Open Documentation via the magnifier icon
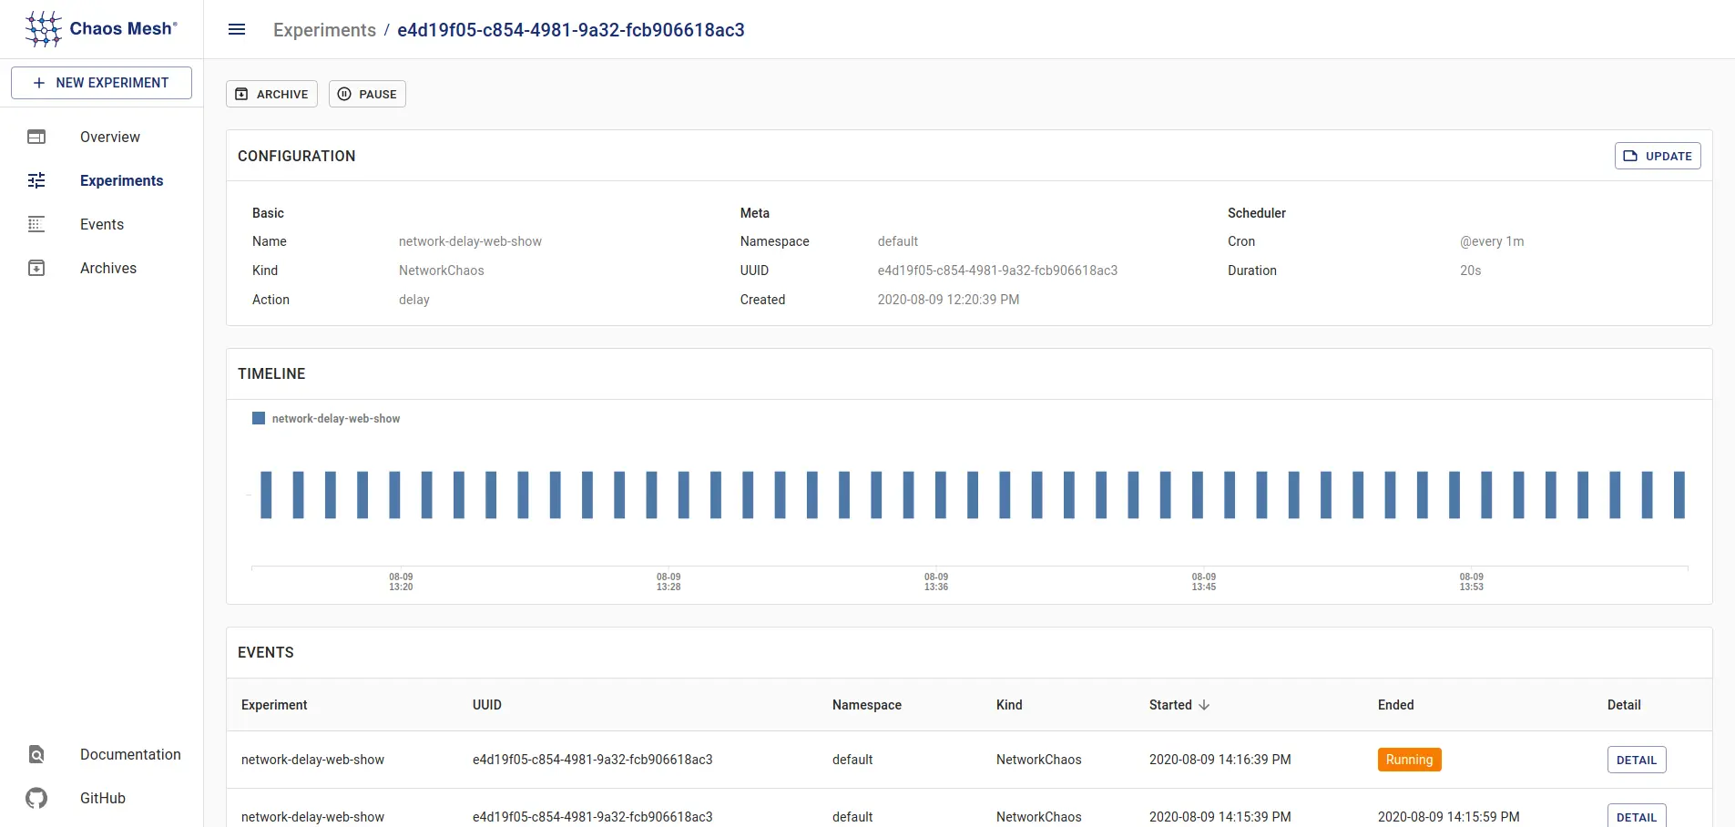 pos(35,754)
